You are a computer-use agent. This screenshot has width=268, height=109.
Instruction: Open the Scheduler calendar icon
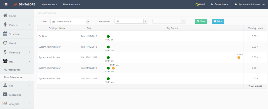[5, 34]
